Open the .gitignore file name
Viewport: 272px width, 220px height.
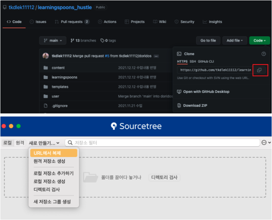(x=60, y=106)
